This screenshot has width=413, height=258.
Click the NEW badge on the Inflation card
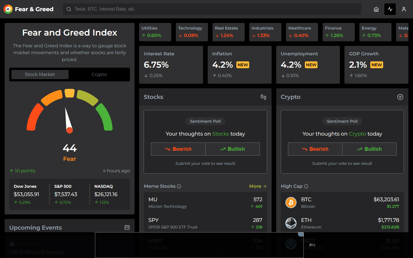click(243, 65)
